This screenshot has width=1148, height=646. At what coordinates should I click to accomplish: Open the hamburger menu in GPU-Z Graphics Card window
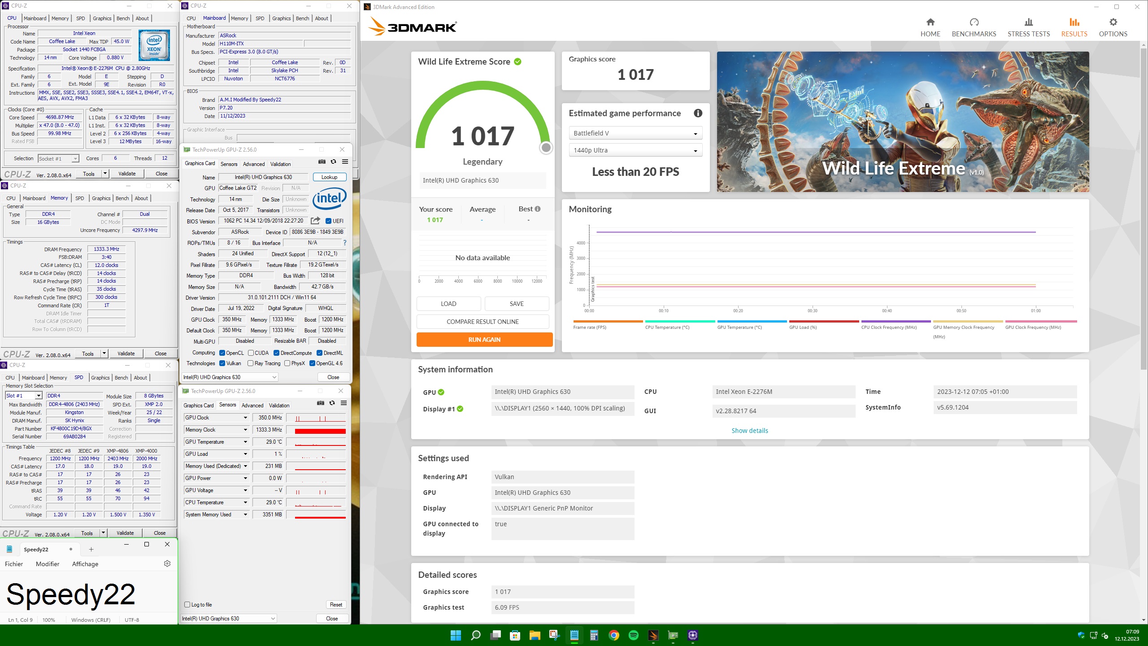point(345,162)
